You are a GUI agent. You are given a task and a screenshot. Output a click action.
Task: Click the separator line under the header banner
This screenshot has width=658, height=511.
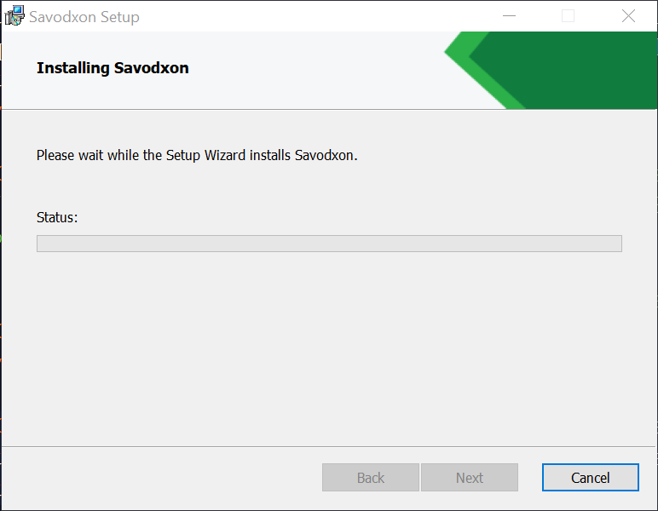256,109
